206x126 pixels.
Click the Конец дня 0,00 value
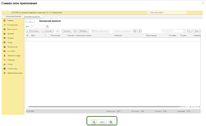[x=189, y=111]
